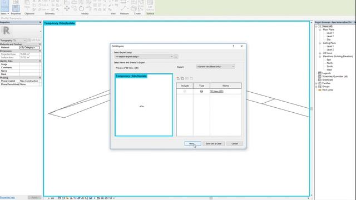
Task: Click the Material By Category field
Action: click(29, 47)
